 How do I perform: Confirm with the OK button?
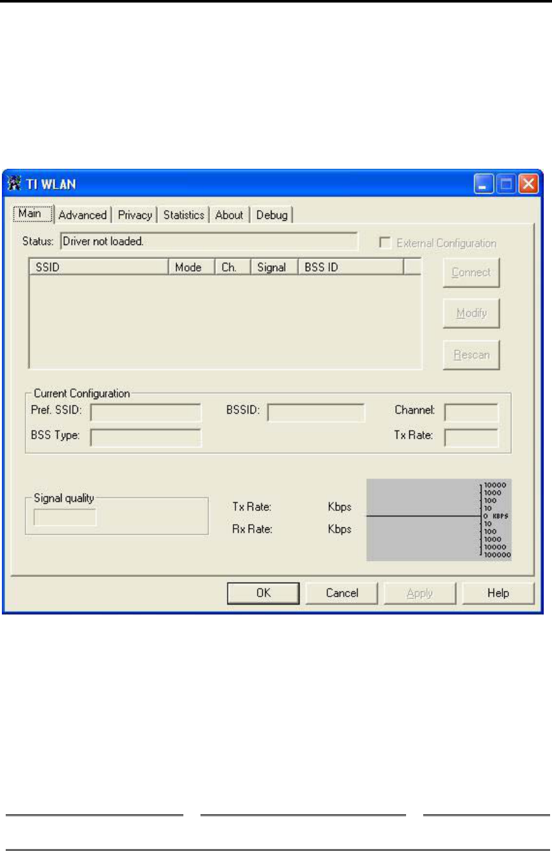point(263,593)
